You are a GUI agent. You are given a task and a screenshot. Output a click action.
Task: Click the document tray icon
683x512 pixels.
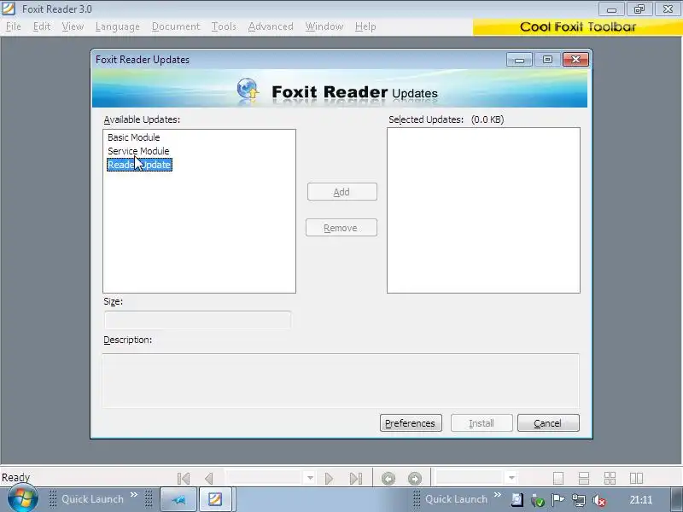(517, 500)
